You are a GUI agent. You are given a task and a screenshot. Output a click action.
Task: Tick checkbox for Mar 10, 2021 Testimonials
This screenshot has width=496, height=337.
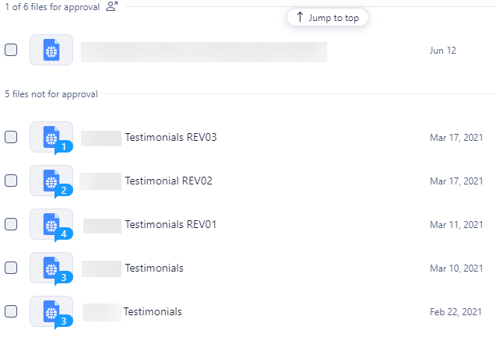coord(11,268)
